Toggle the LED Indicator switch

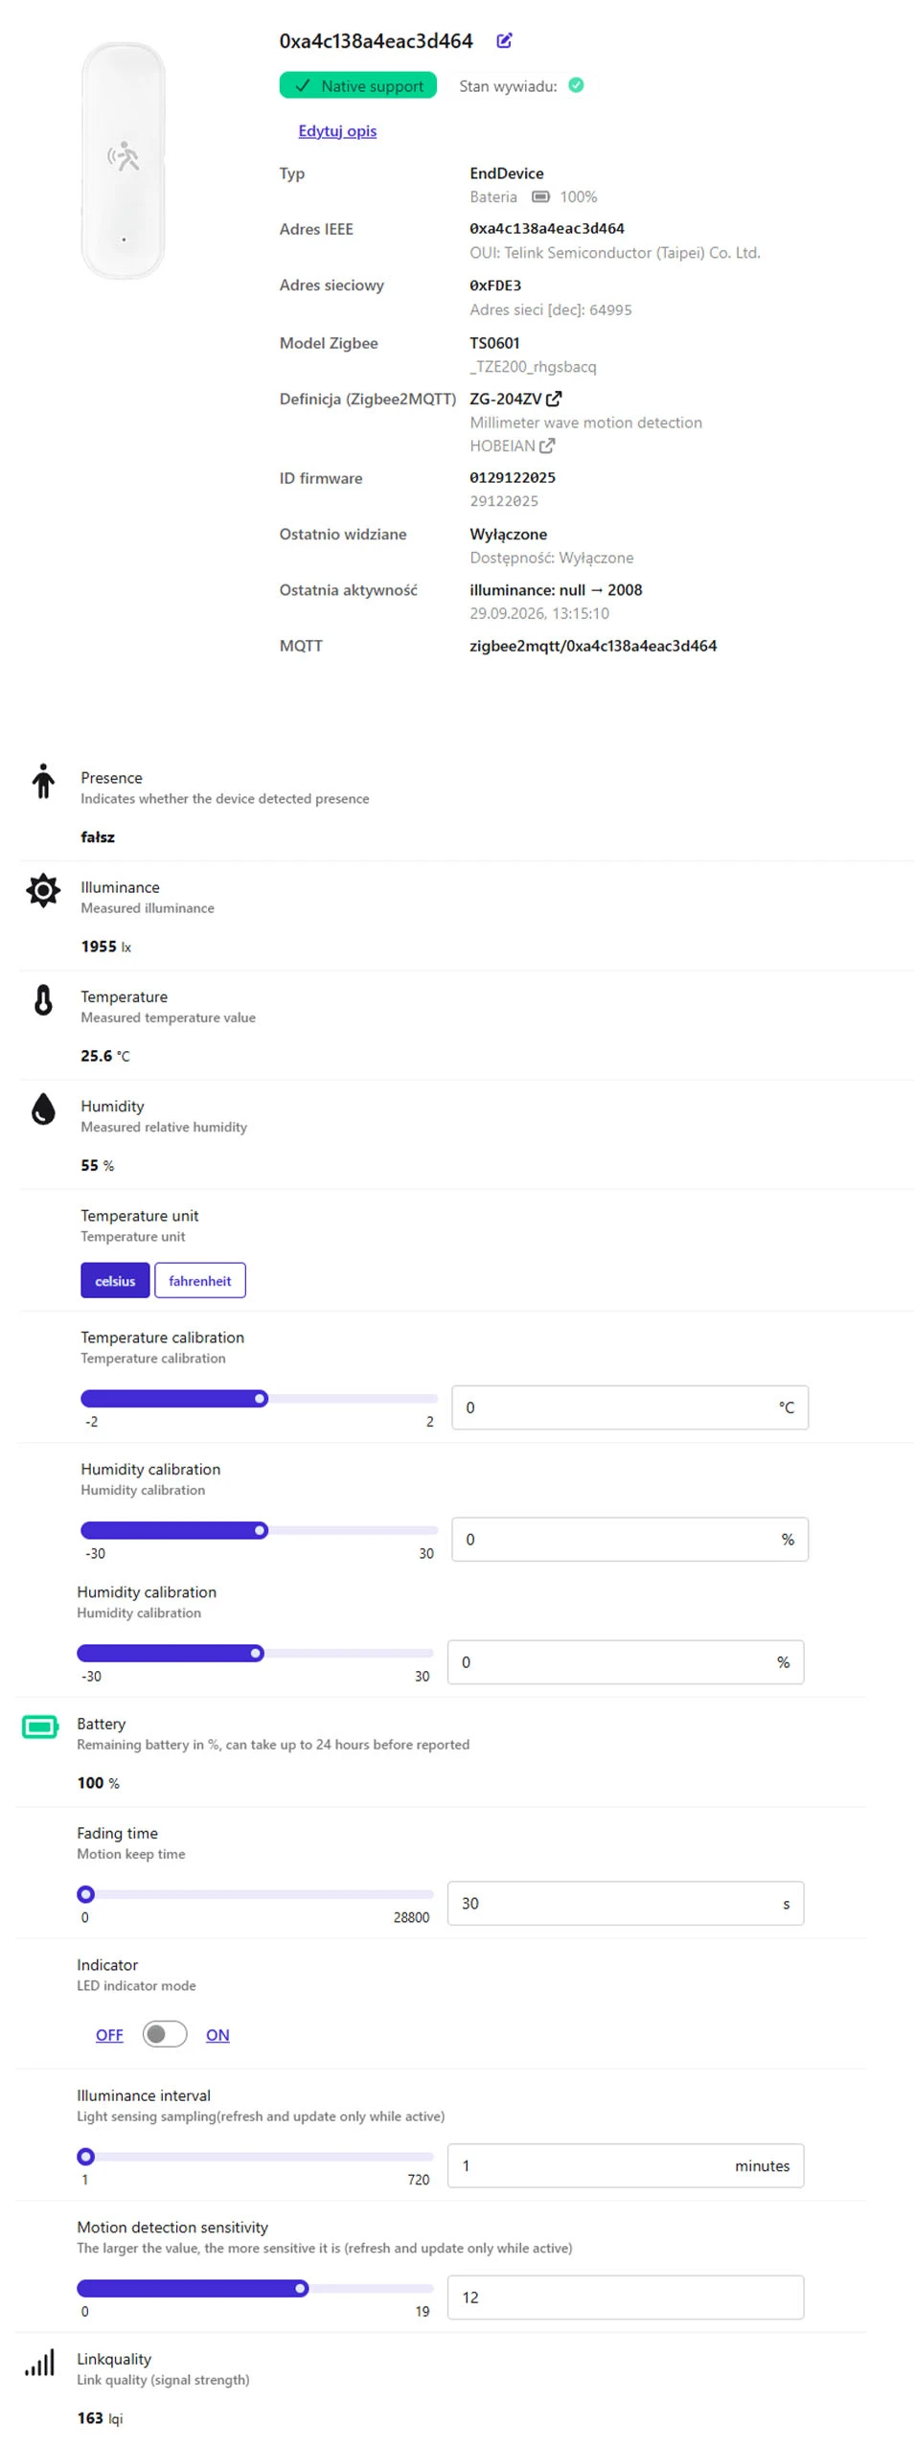click(x=165, y=2033)
